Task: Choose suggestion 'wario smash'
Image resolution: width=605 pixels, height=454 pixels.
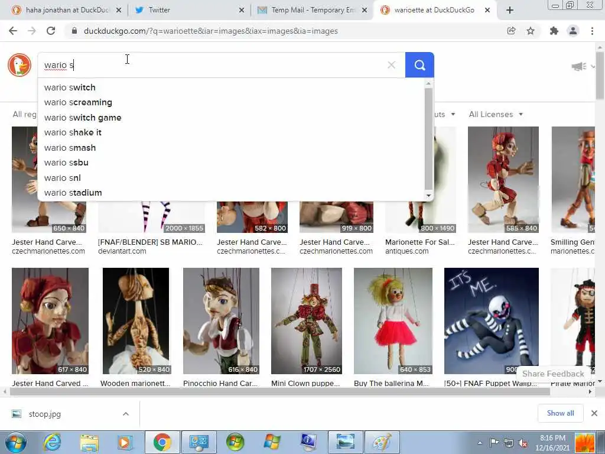Action: pos(232,148)
